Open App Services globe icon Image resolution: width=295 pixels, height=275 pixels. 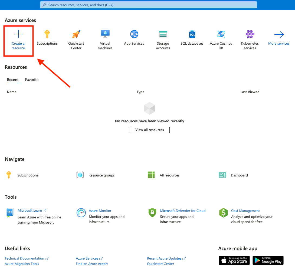(x=134, y=34)
